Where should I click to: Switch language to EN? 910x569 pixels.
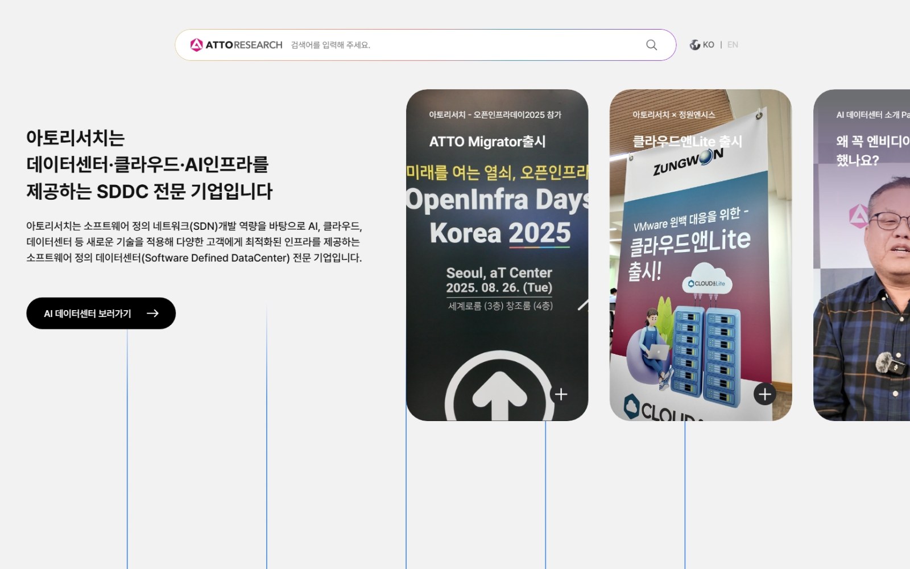[733, 45]
